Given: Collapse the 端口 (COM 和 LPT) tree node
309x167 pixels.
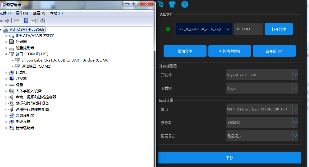Looking at the screenshot, I should click(6, 54).
